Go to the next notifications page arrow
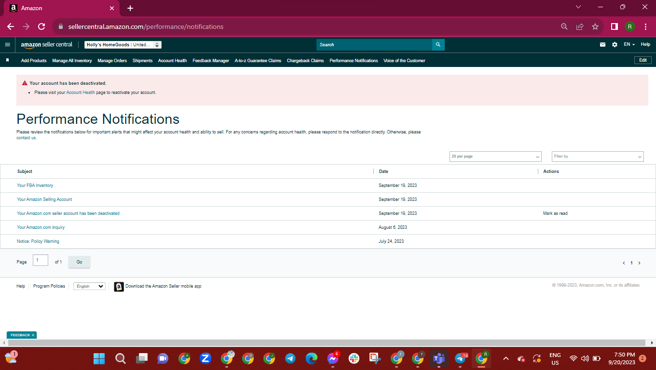 tap(640, 263)
